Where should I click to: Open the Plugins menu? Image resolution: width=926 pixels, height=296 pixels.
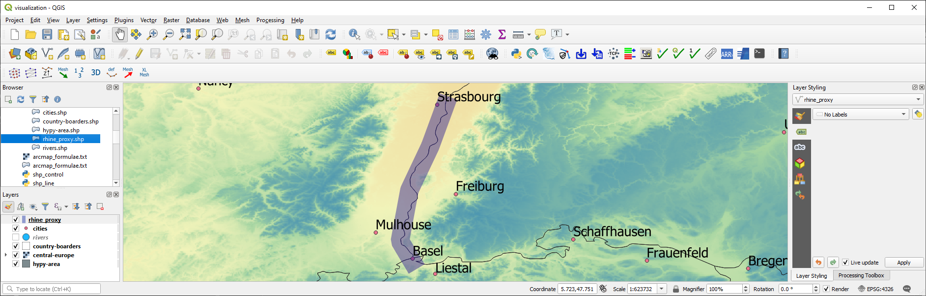pos(124,20)
